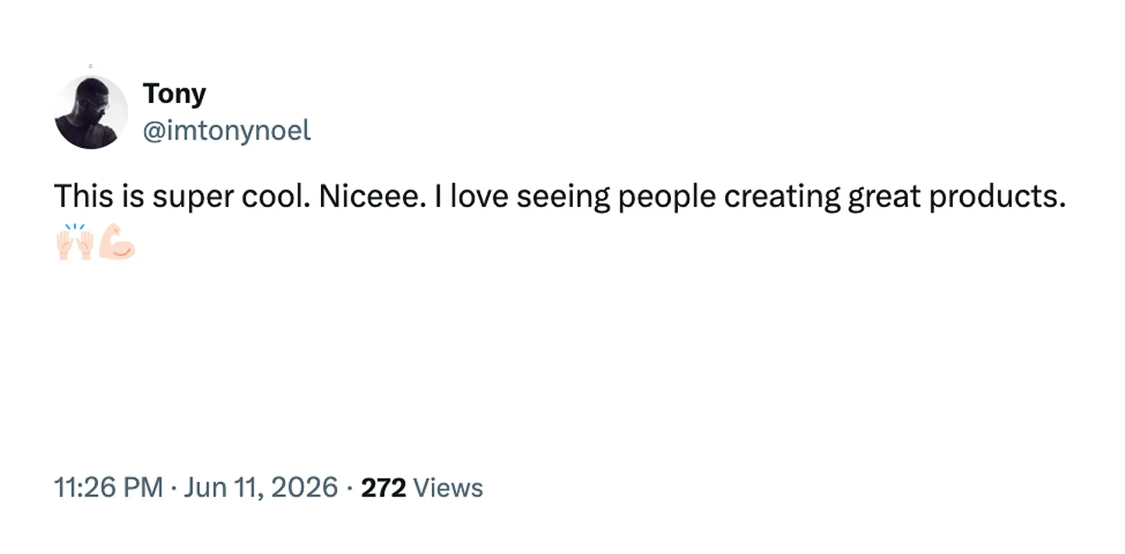Click the bold 272 view count

pos(383,488)
